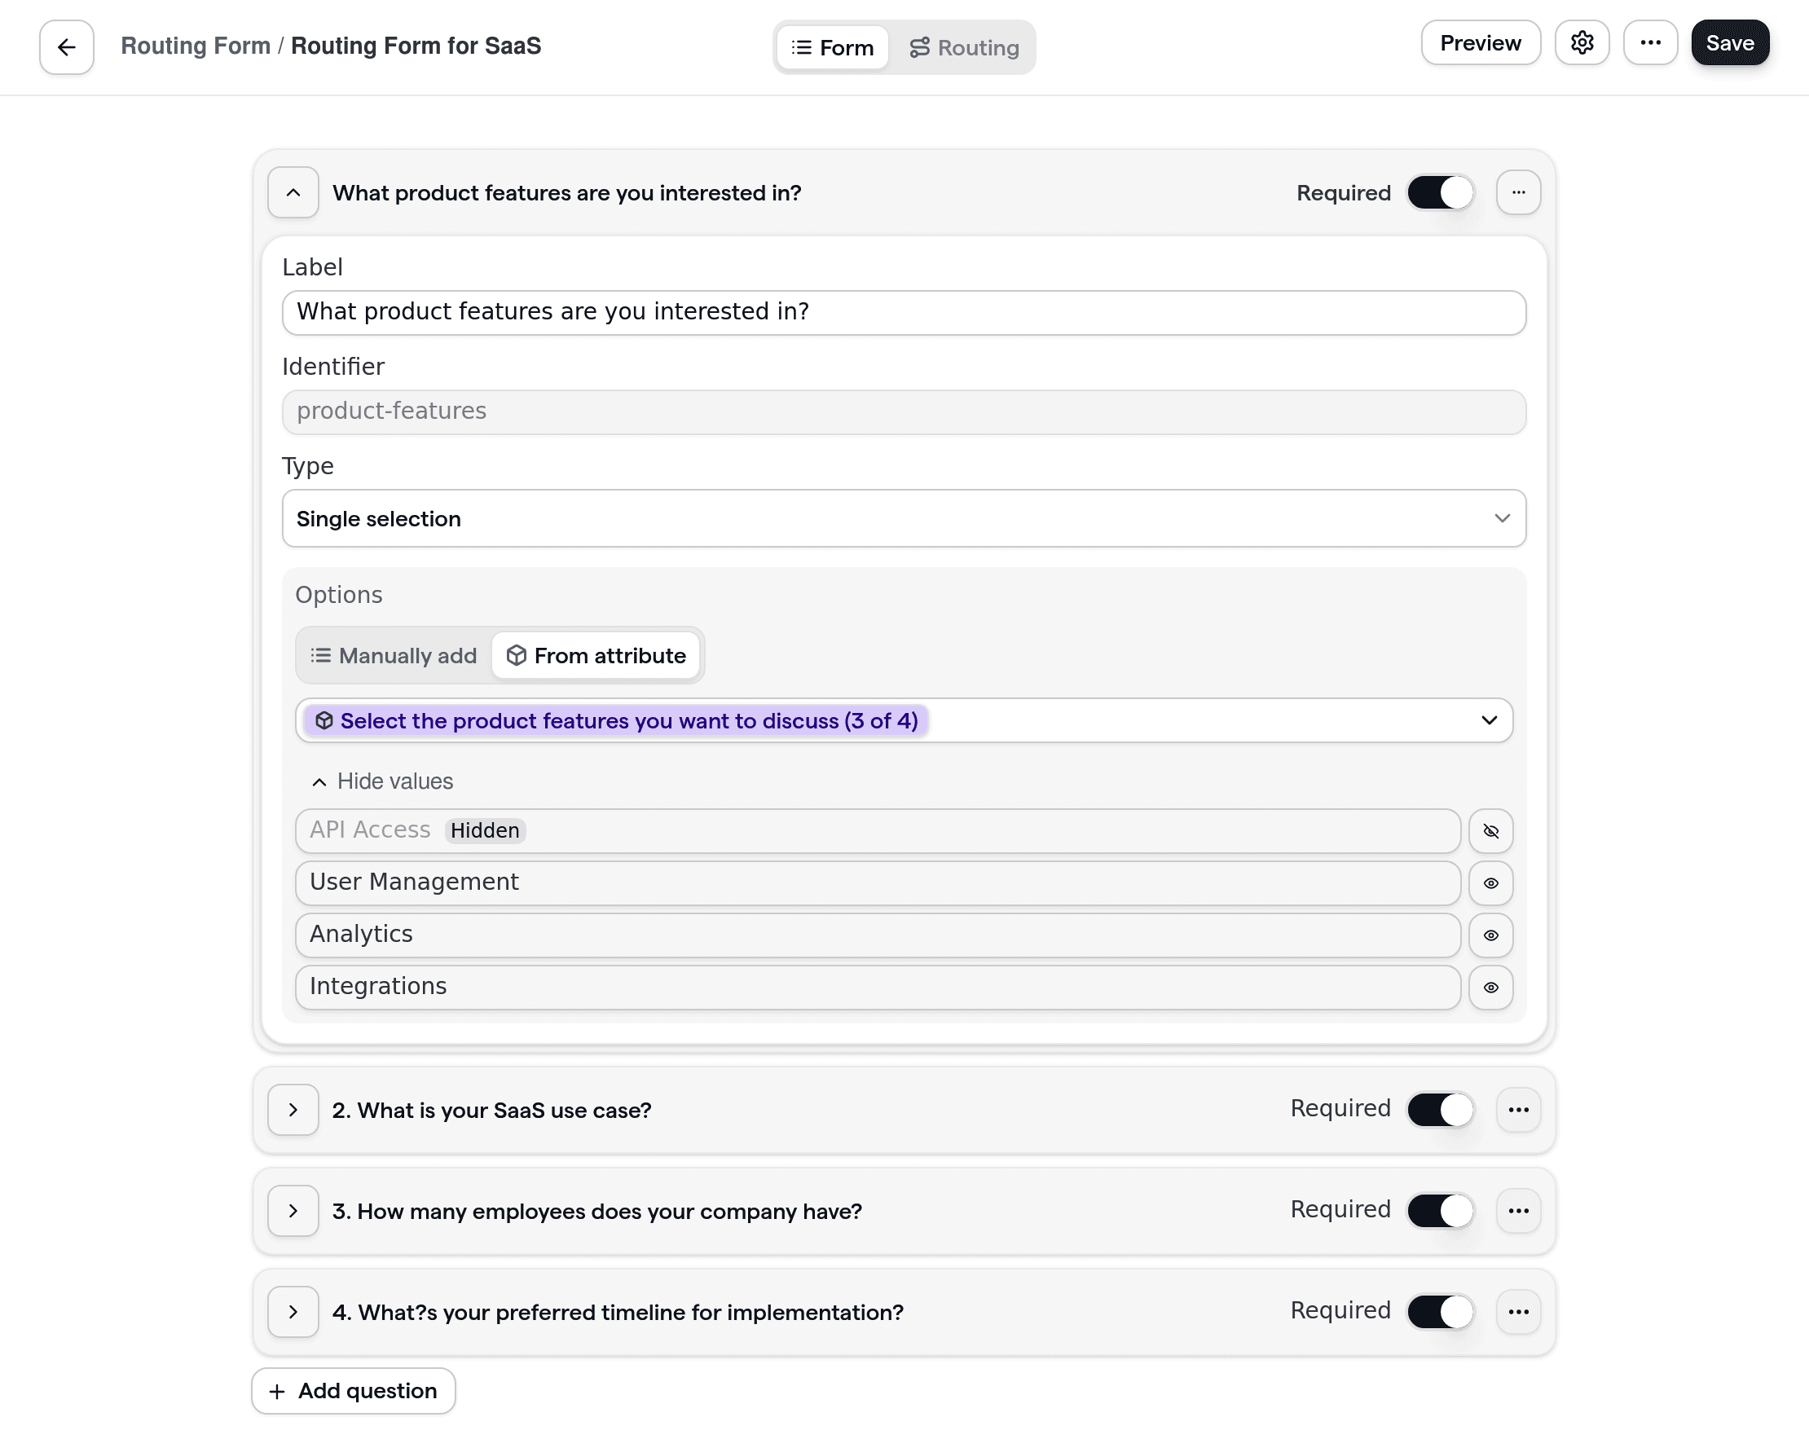Switch to the Routing tab
The width and height of the screenshot is (1809, 1439).
coord(964,47)
